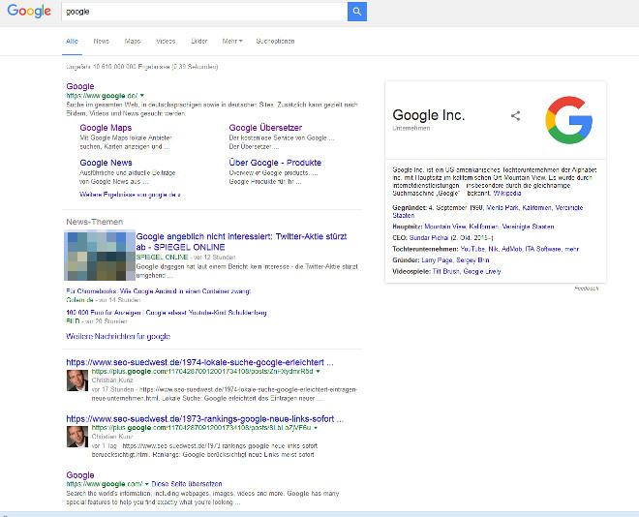Viewport: 639px width, 517px height.
Task: Click the blue search magnifier button
Action: pos(357,12)
